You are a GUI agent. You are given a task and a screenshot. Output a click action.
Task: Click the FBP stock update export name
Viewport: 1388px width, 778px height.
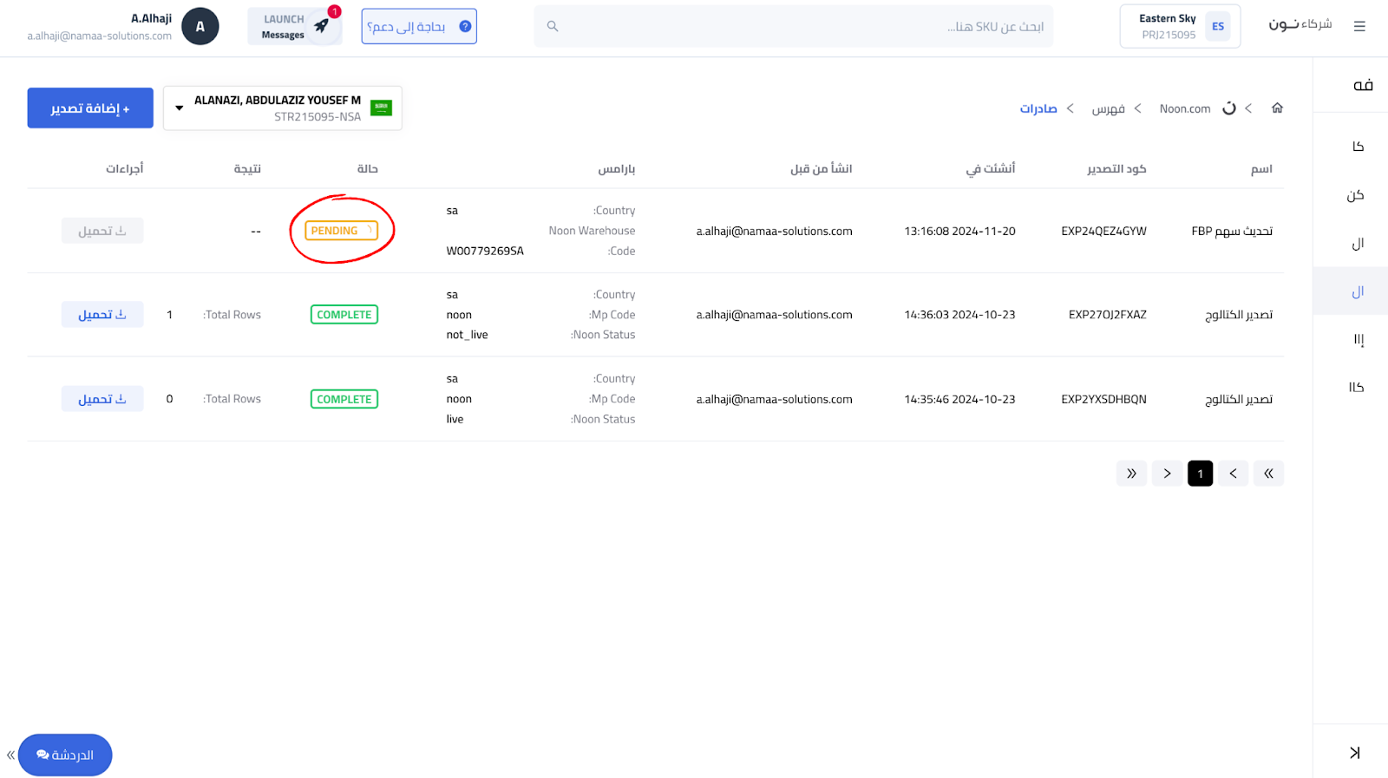pyautogui.click(x=1232, y=231)
